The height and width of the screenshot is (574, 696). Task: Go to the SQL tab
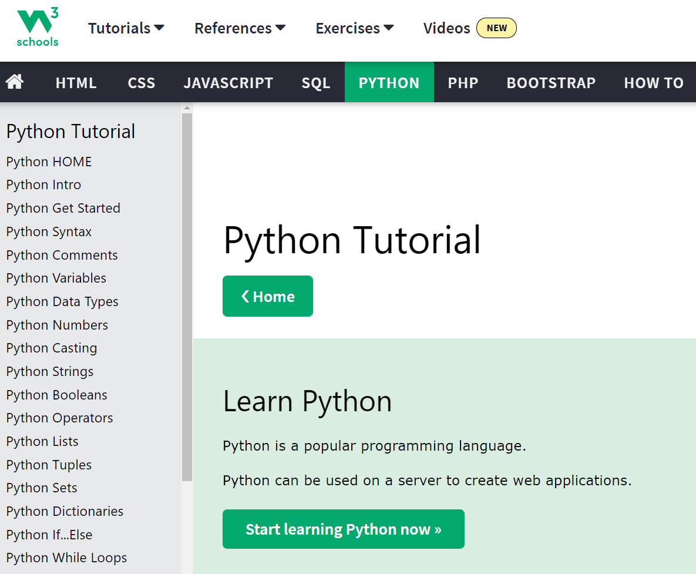pyautogui.click(x=315, y=83)
